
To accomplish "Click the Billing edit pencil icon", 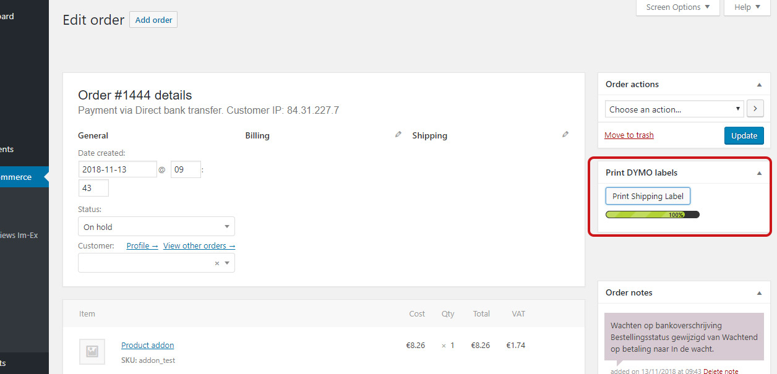I will point(398,135).
